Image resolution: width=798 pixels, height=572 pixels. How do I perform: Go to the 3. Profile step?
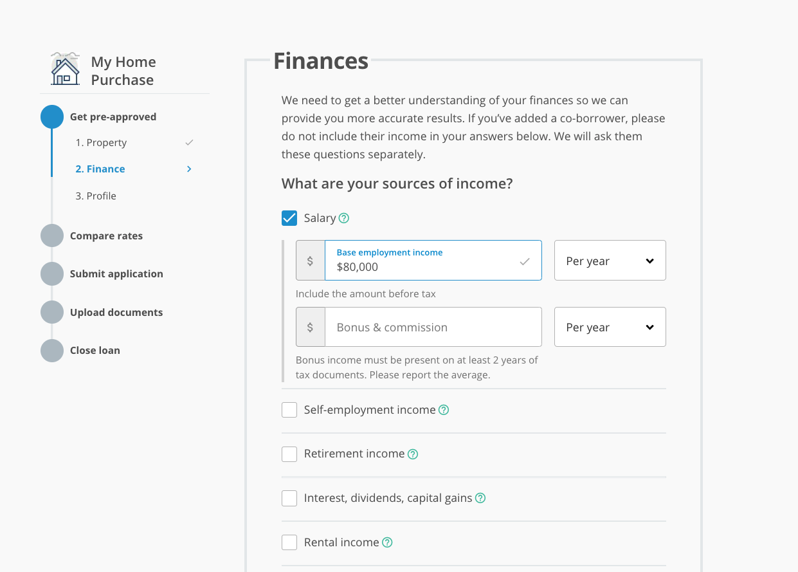pyautogui.click(x=96, y=196)
